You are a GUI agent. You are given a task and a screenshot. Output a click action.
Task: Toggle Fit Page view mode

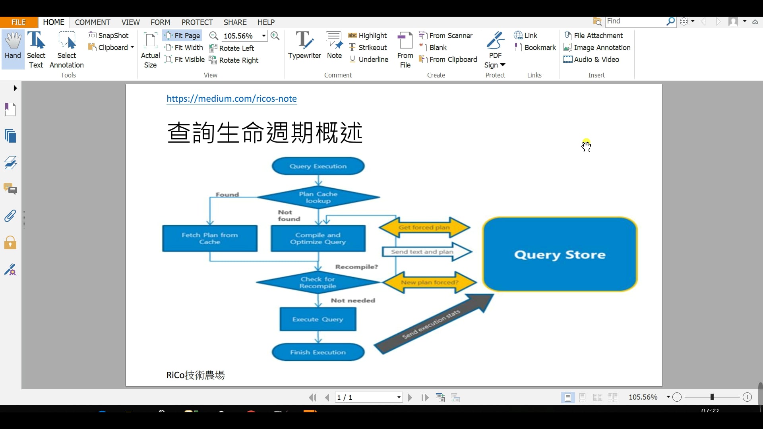[182, 36]
